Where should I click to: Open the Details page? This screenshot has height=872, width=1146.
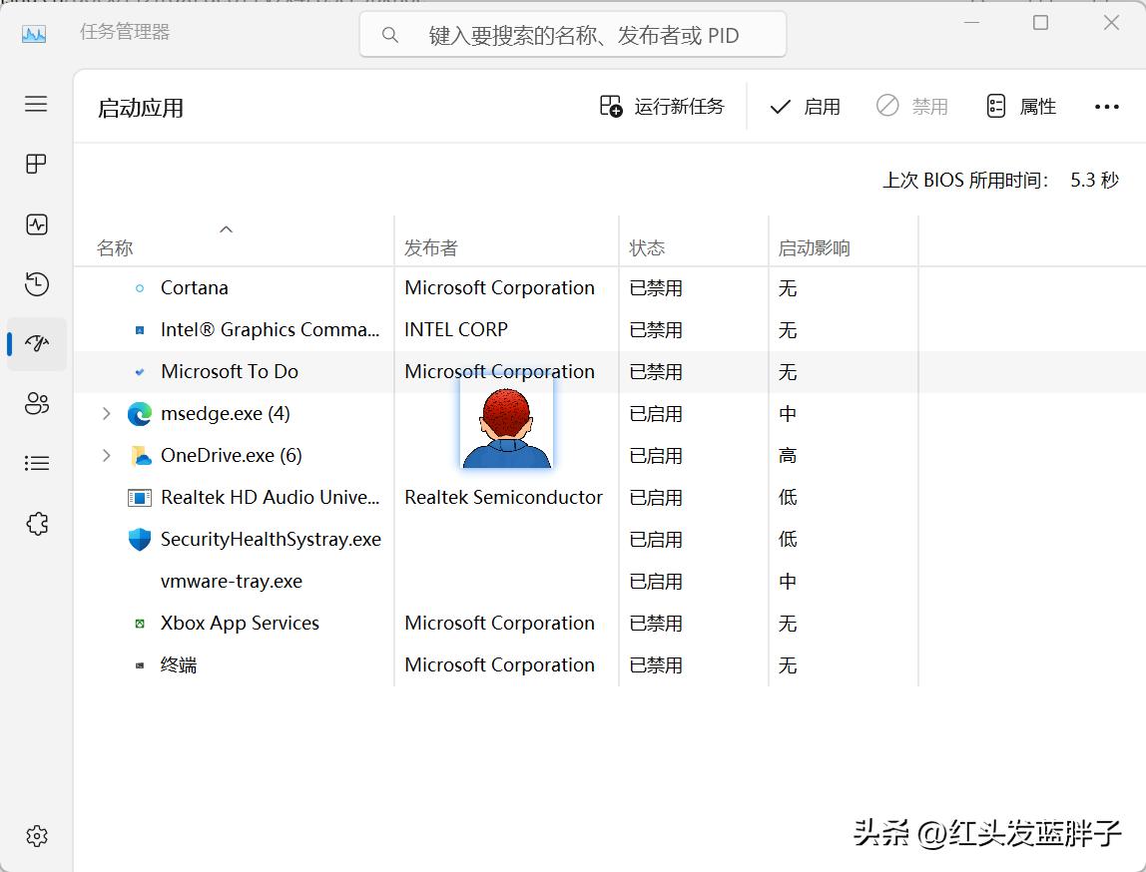click(x=36, y=462)
